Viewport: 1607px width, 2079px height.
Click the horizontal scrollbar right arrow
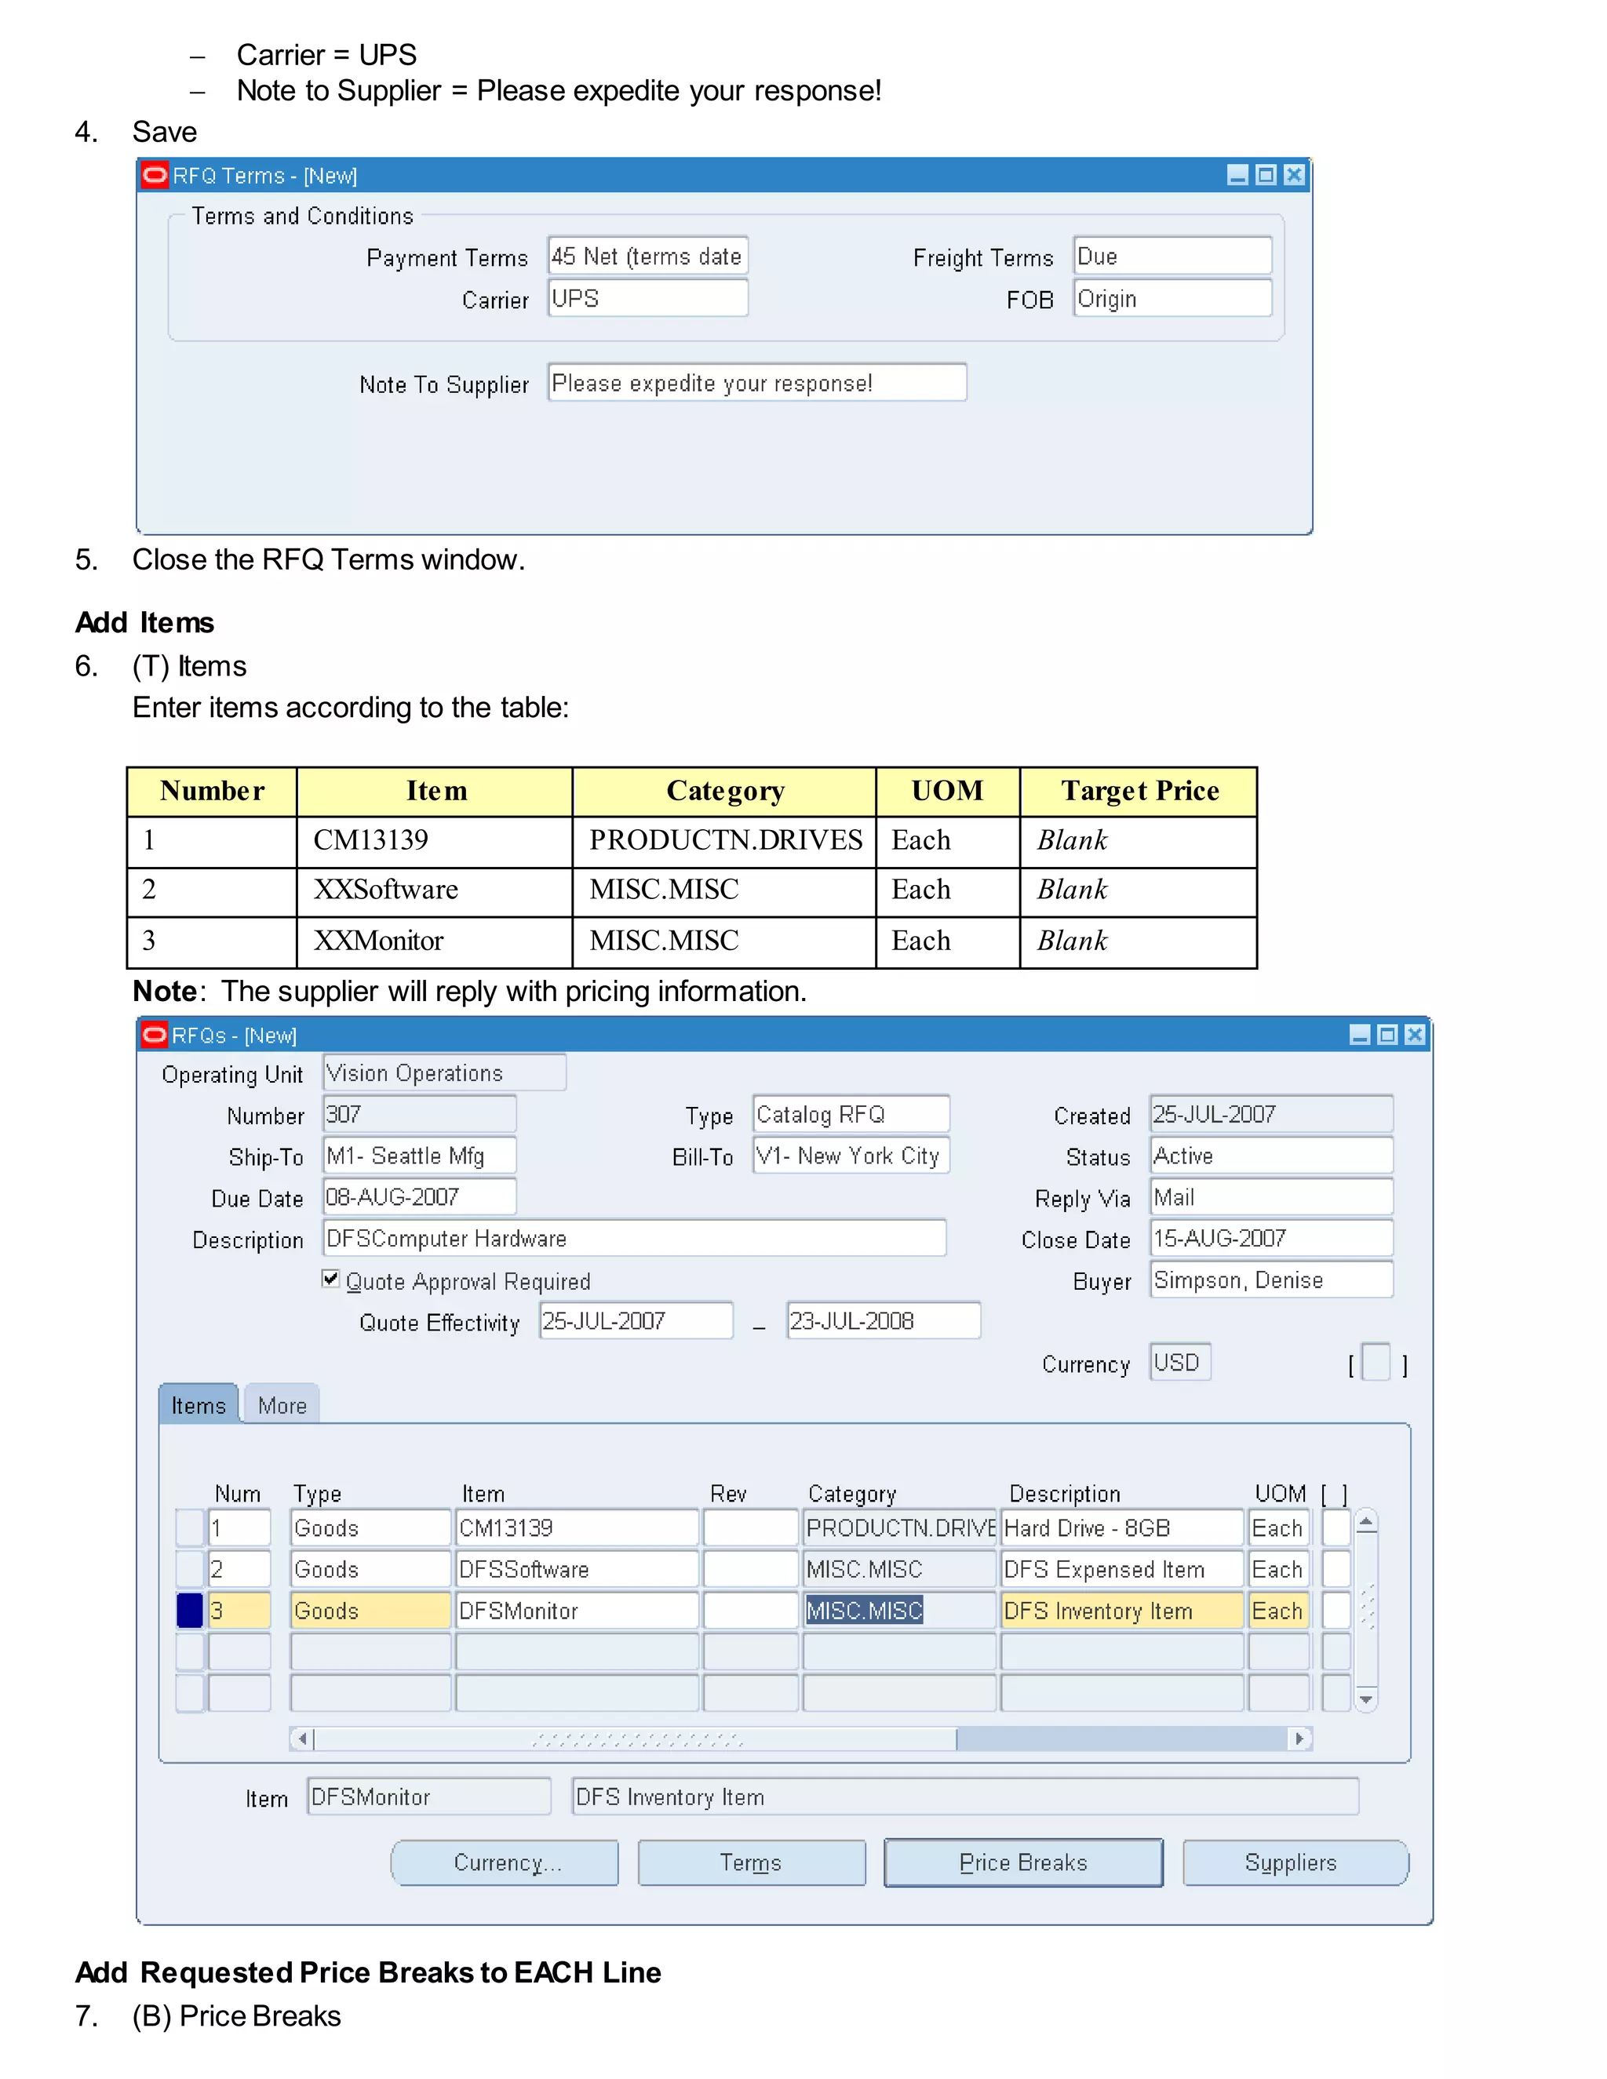pyautogui.click(x=1299, y=1739)
